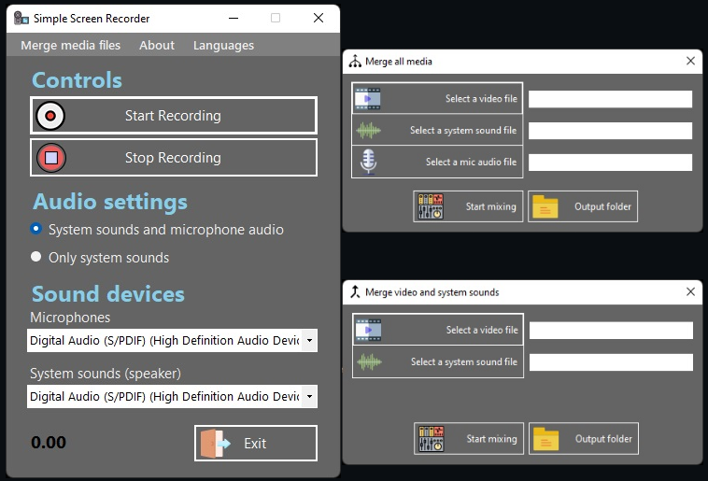Open the Languages menu
708x481 pixels.
click(223, 45)
